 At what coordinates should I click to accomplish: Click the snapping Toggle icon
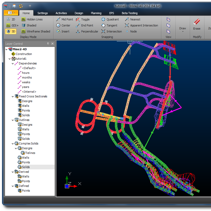pyautogui.click(x=78, y=19)
